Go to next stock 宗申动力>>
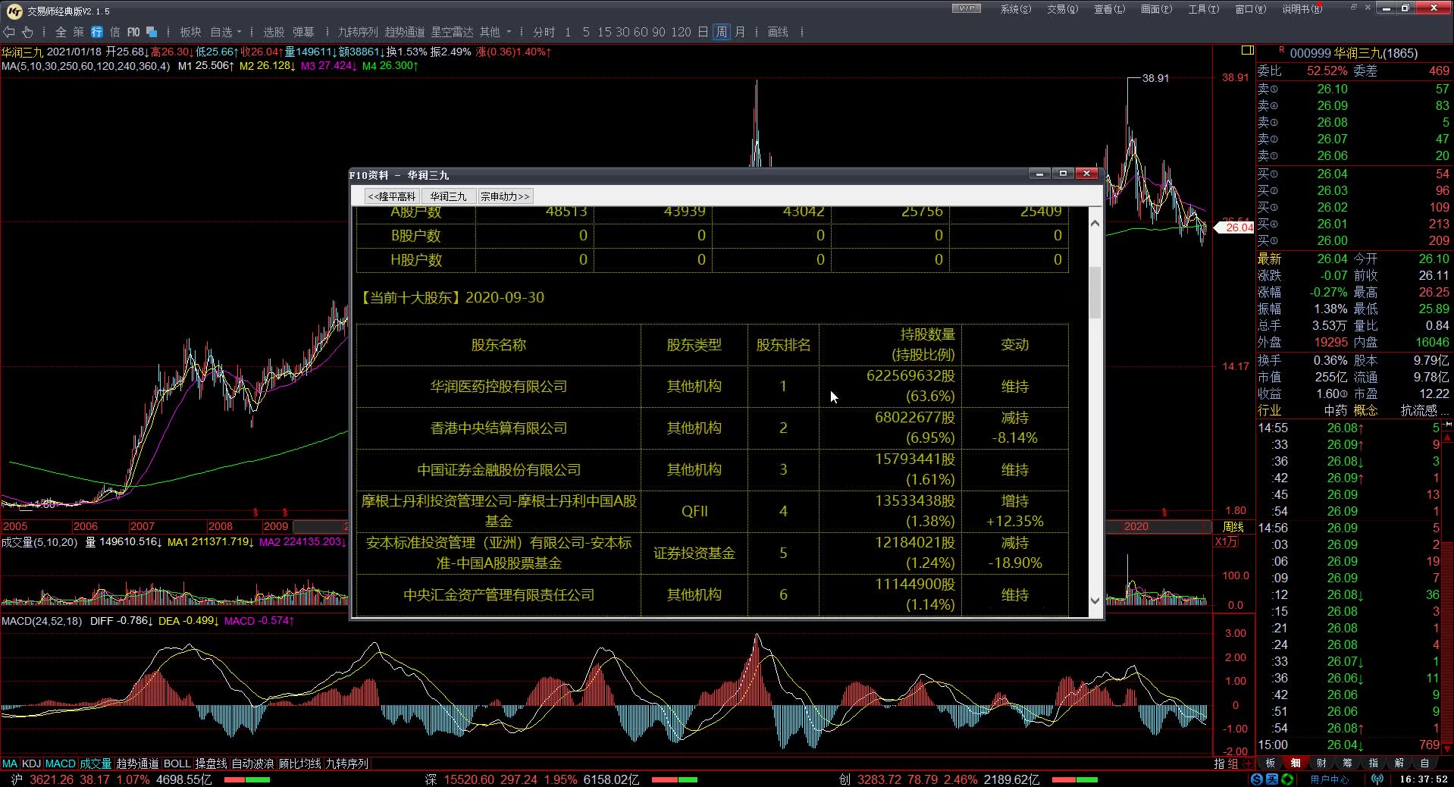 505,196
